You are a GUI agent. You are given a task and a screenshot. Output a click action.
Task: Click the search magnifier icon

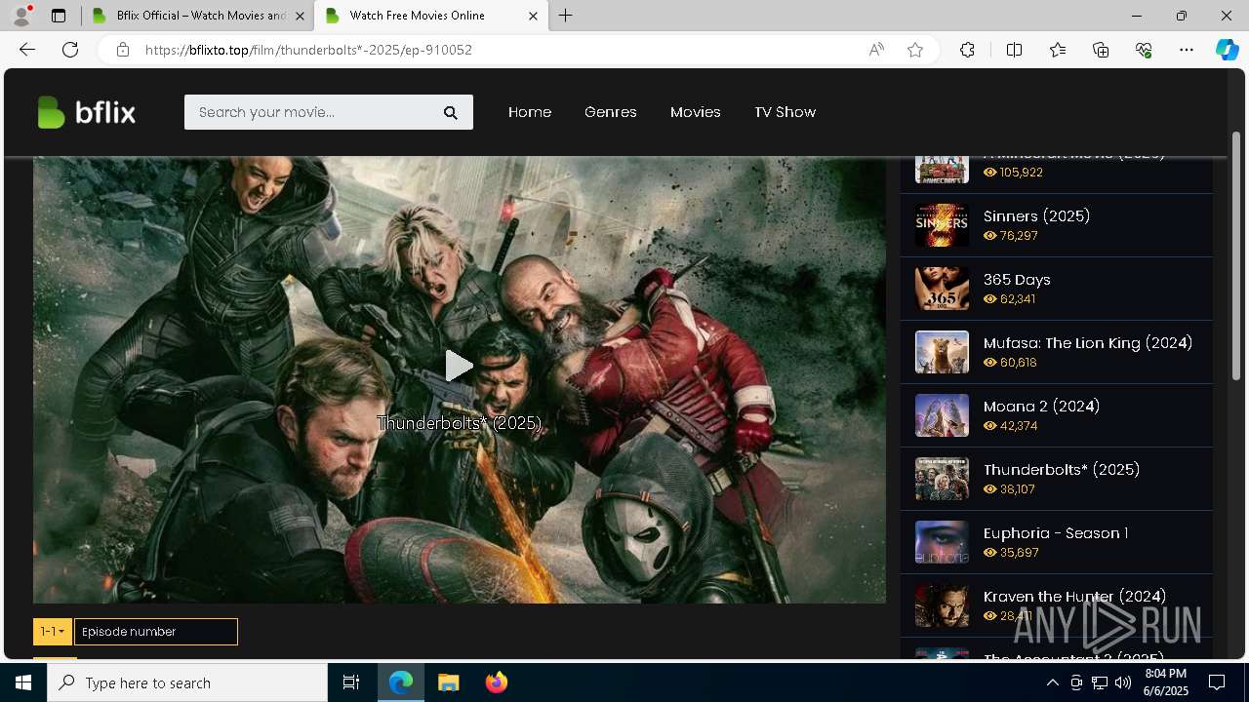(451, 112)
